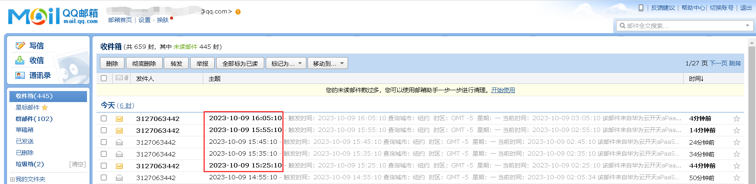This screenshot has width=756, height=184.
Task: Click the search magnifier icon
Action: 622,26
